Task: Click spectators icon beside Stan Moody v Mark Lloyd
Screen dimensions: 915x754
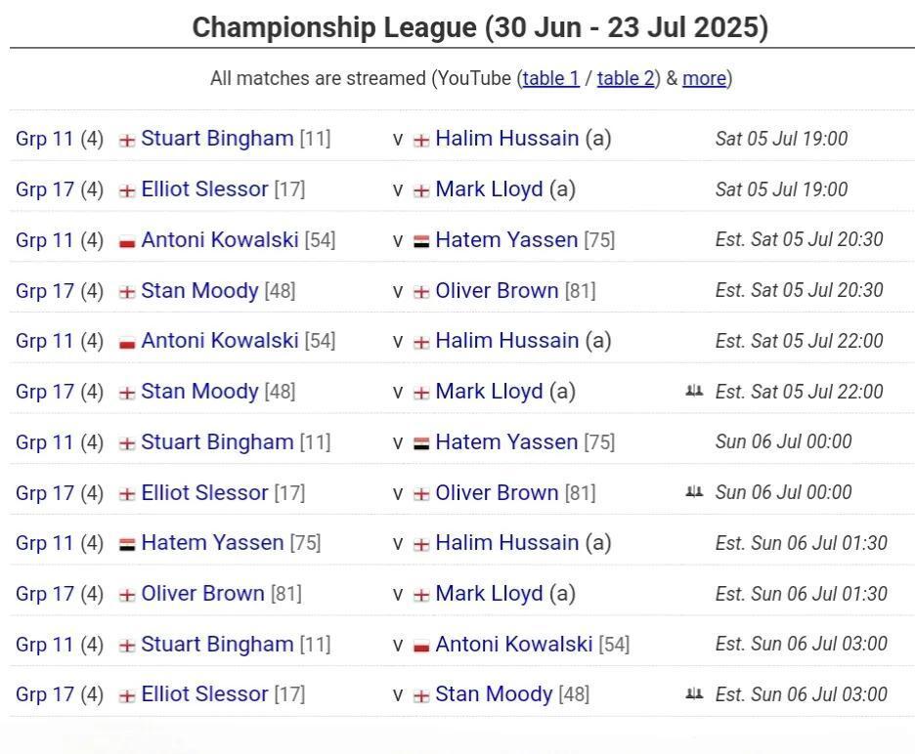Action: pyautogui.click(x=694, y=391)
